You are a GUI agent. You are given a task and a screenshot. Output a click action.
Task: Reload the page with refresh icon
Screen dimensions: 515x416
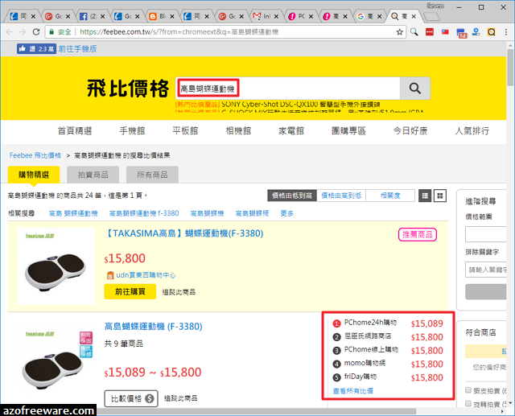tap(35, 32)
